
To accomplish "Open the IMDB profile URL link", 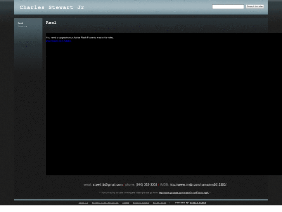I will click(198, 184).
